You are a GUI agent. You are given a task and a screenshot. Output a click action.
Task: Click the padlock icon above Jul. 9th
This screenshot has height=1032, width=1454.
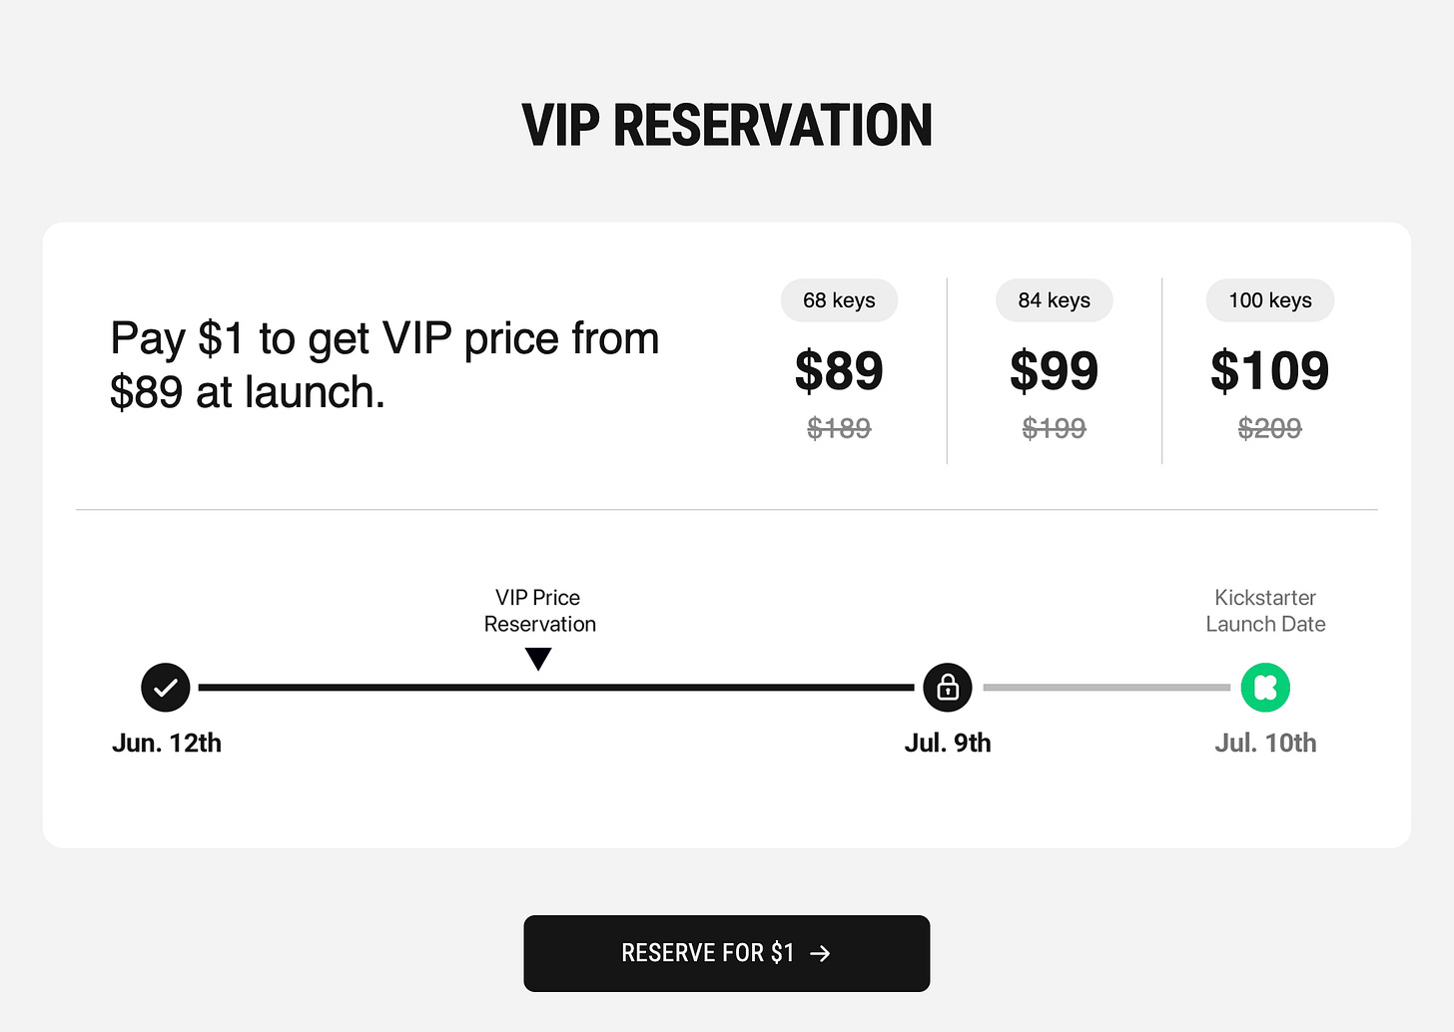coord(948,688)
